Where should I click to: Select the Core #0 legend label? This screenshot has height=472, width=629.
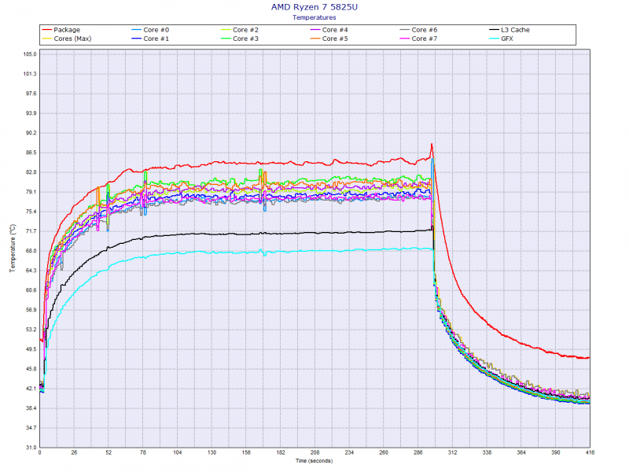156,29
